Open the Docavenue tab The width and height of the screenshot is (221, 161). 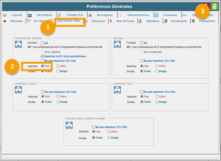[170, 15]
